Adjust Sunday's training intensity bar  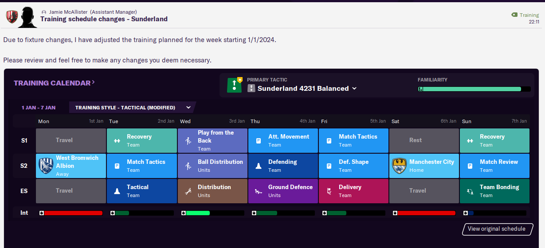[494, 213]
